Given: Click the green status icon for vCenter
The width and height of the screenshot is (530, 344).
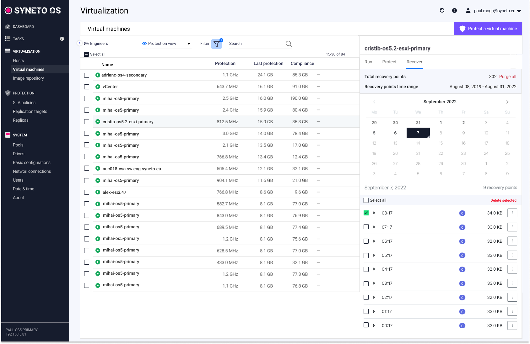Looking at the screenshot, I should click(98, 87).
